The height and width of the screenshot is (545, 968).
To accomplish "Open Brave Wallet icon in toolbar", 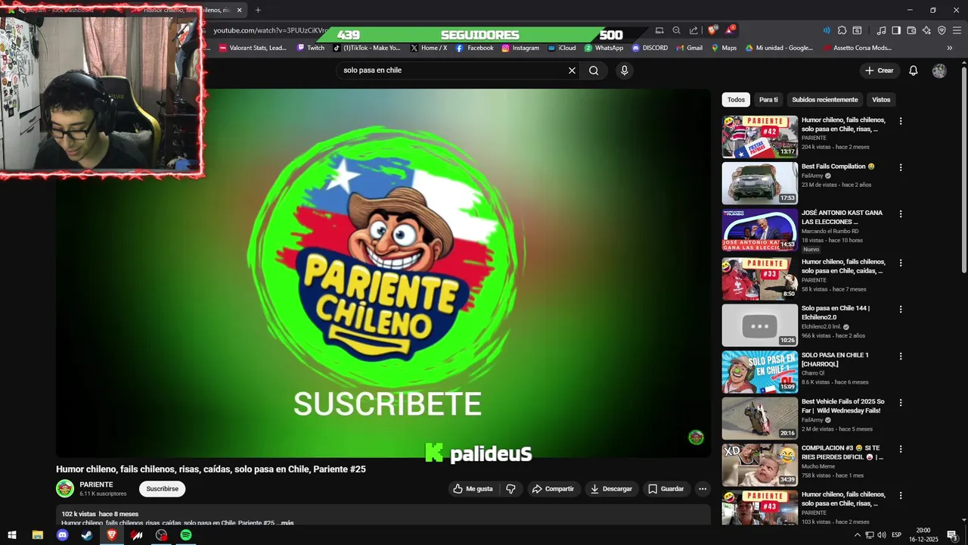I will [911, 30].
